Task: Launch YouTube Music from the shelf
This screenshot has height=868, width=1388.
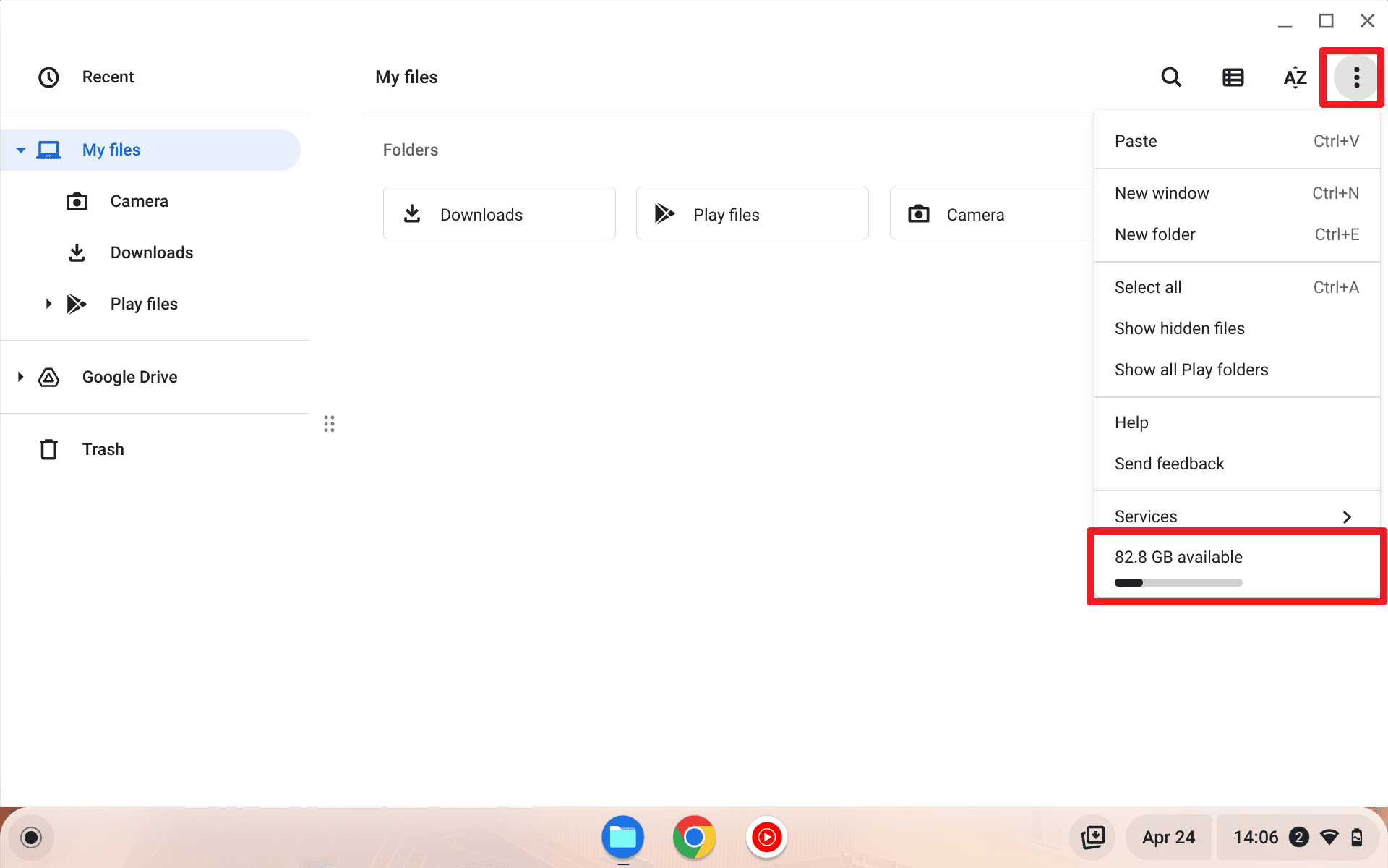Action: click(766, 838)
